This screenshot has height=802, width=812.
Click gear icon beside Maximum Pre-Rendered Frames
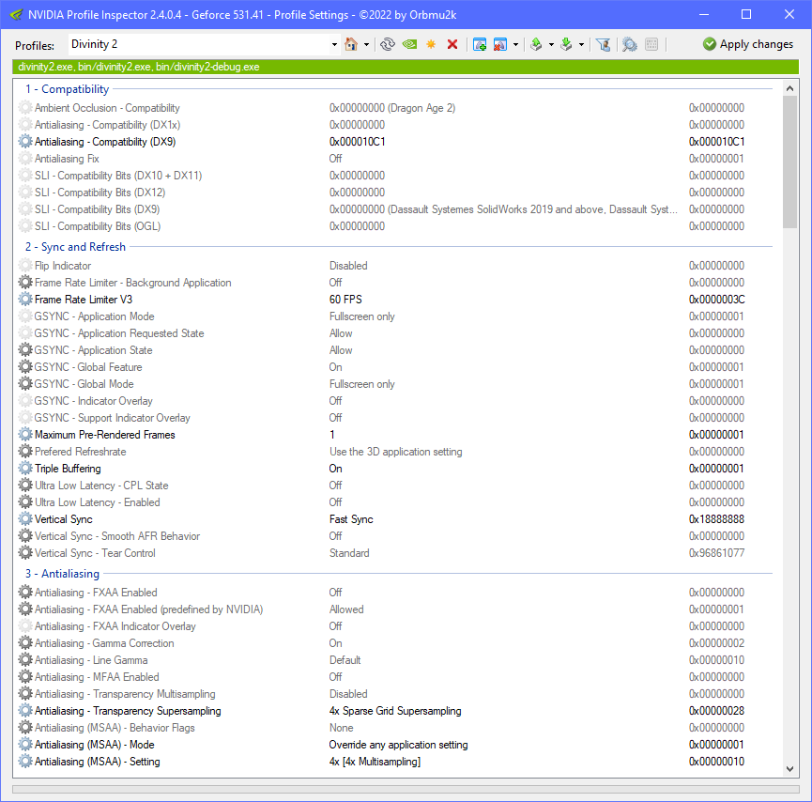25,435
